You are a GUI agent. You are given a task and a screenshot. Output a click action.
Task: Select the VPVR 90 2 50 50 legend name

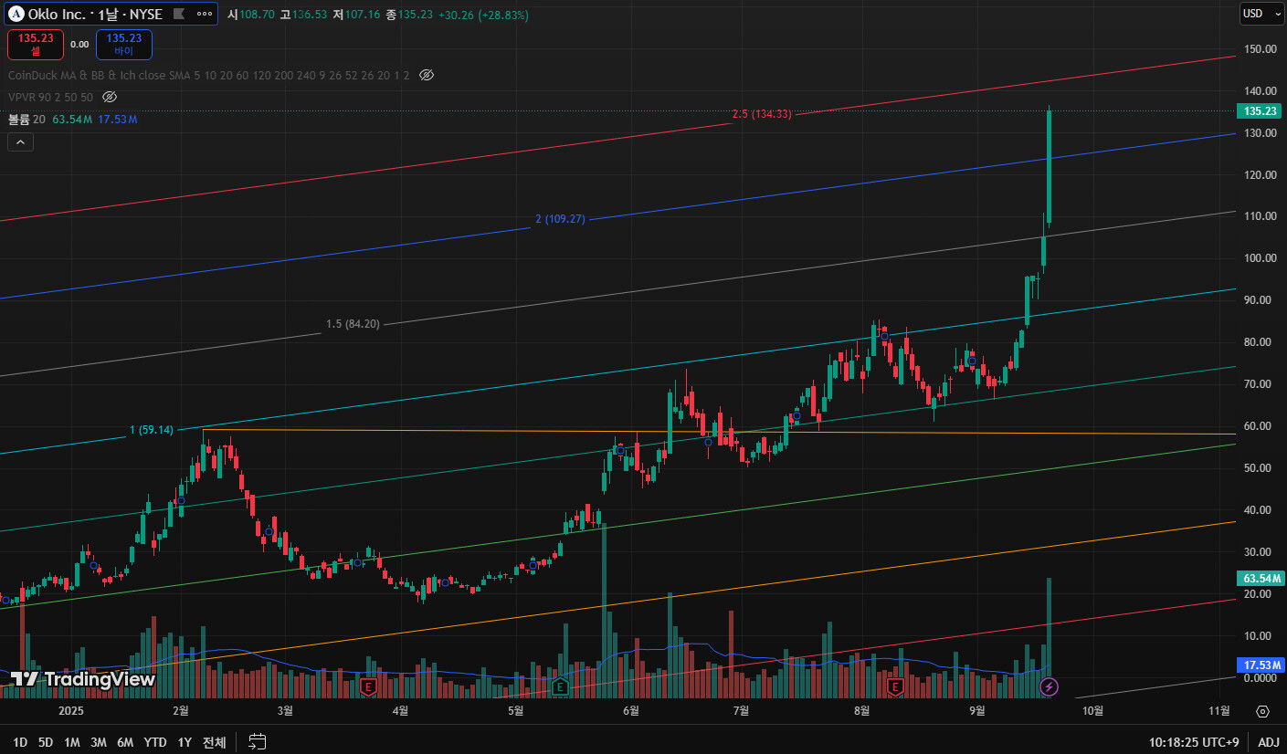[51, 97]
